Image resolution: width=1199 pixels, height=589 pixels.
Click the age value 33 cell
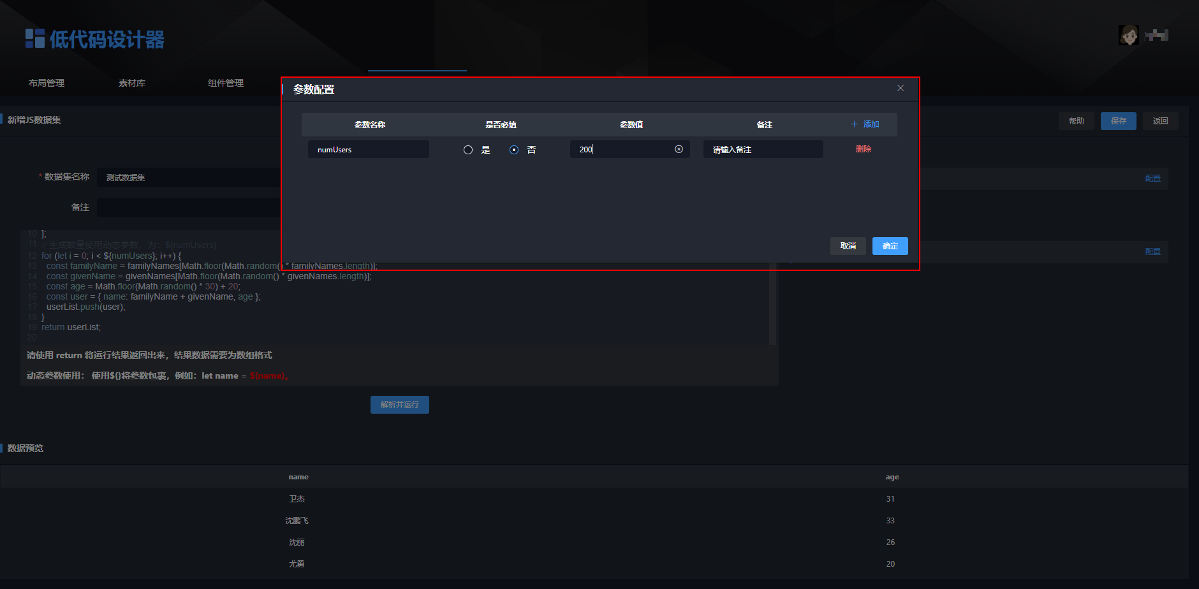(x=890, y=521)
